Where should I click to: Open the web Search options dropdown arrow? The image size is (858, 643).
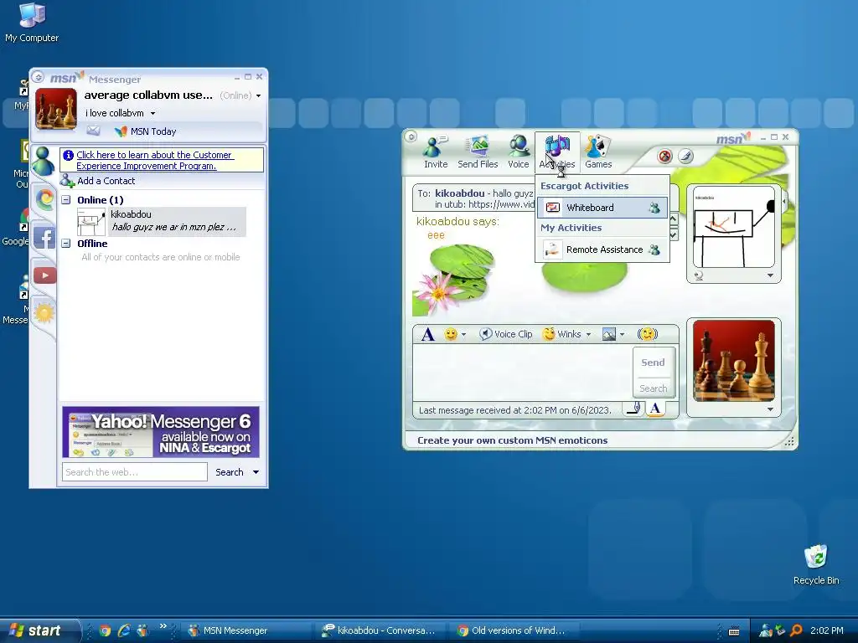point(256,472)
